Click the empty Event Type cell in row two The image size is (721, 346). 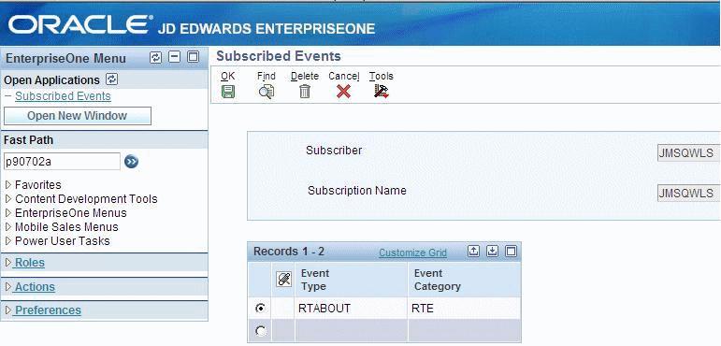351,331
